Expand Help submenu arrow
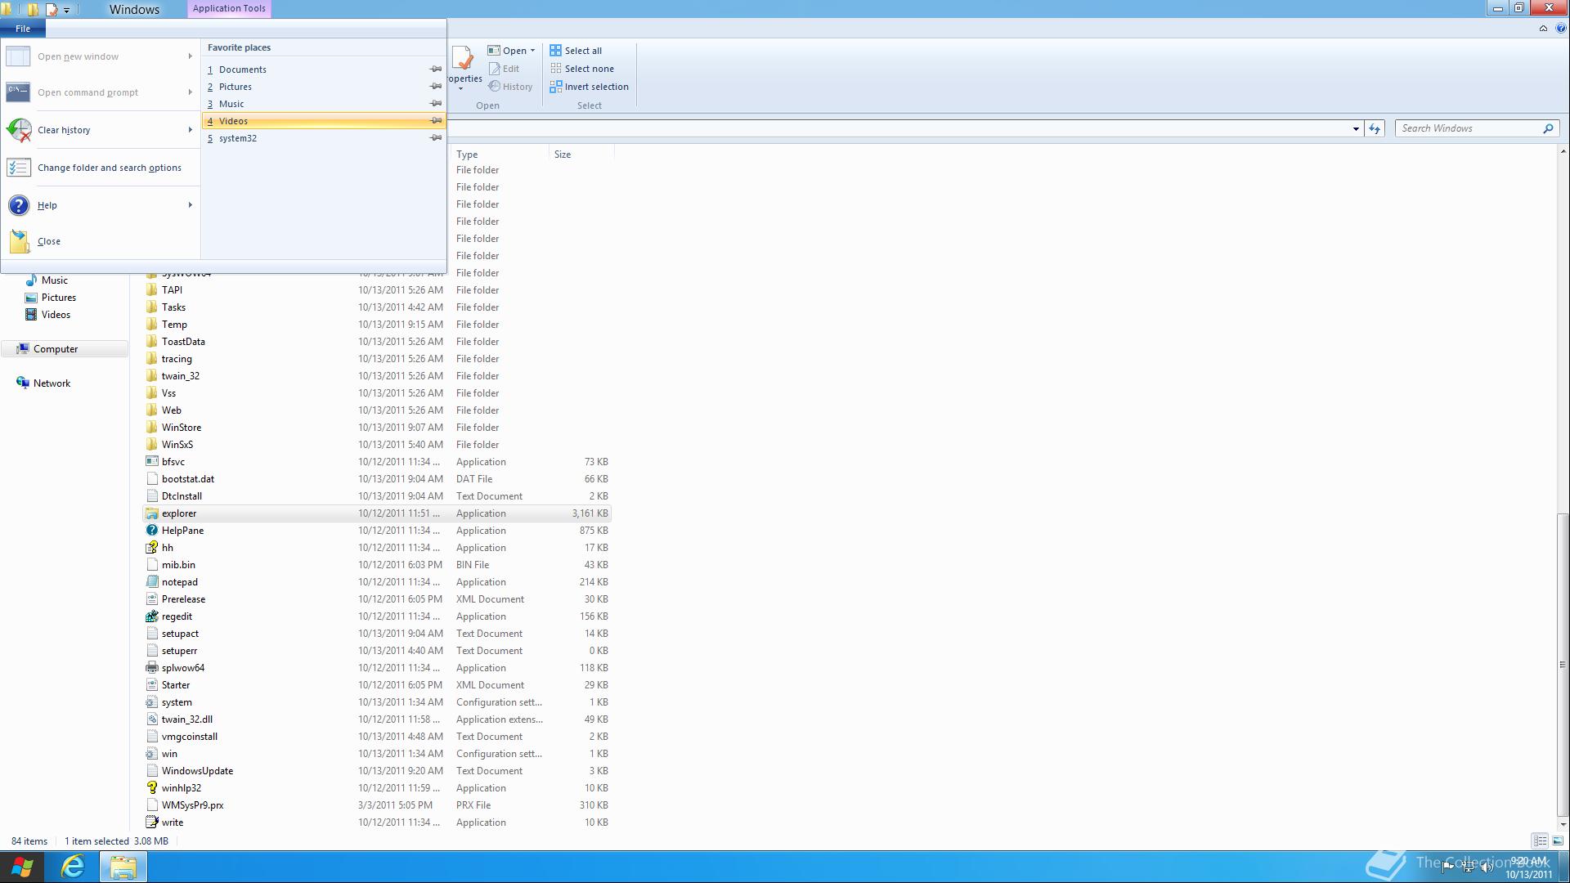 click(190, 205)
